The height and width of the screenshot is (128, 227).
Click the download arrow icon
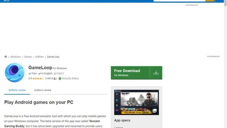156,73
